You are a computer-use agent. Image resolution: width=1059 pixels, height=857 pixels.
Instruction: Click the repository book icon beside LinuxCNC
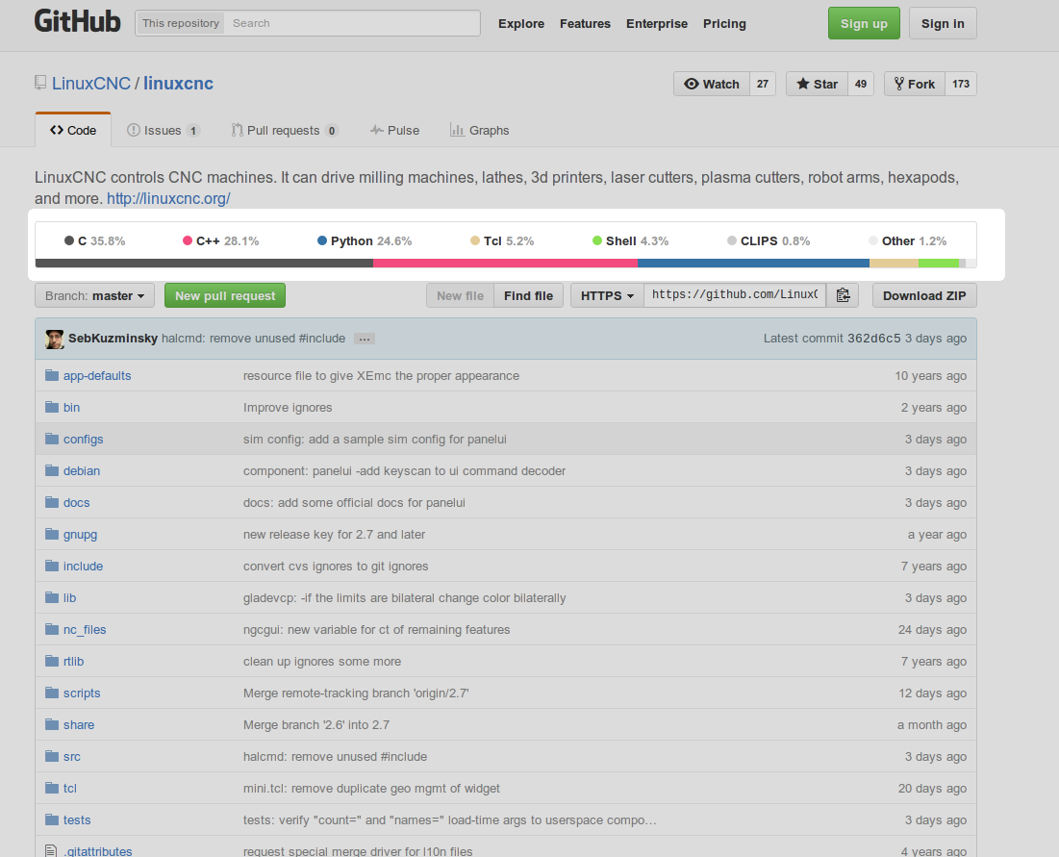[x=40, y=83]
